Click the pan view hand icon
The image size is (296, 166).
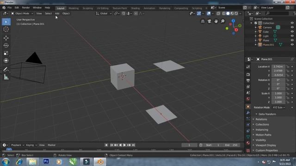click(x=216, y=21)
